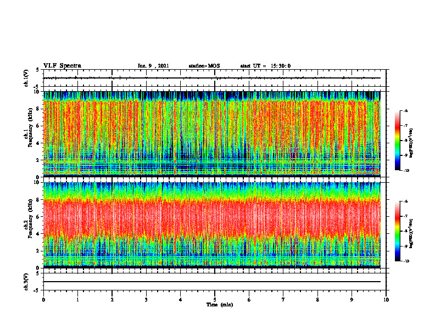Select the "Jan. 9, 2021" date text
The image size is (435, 336).
(x=153, y=66)
